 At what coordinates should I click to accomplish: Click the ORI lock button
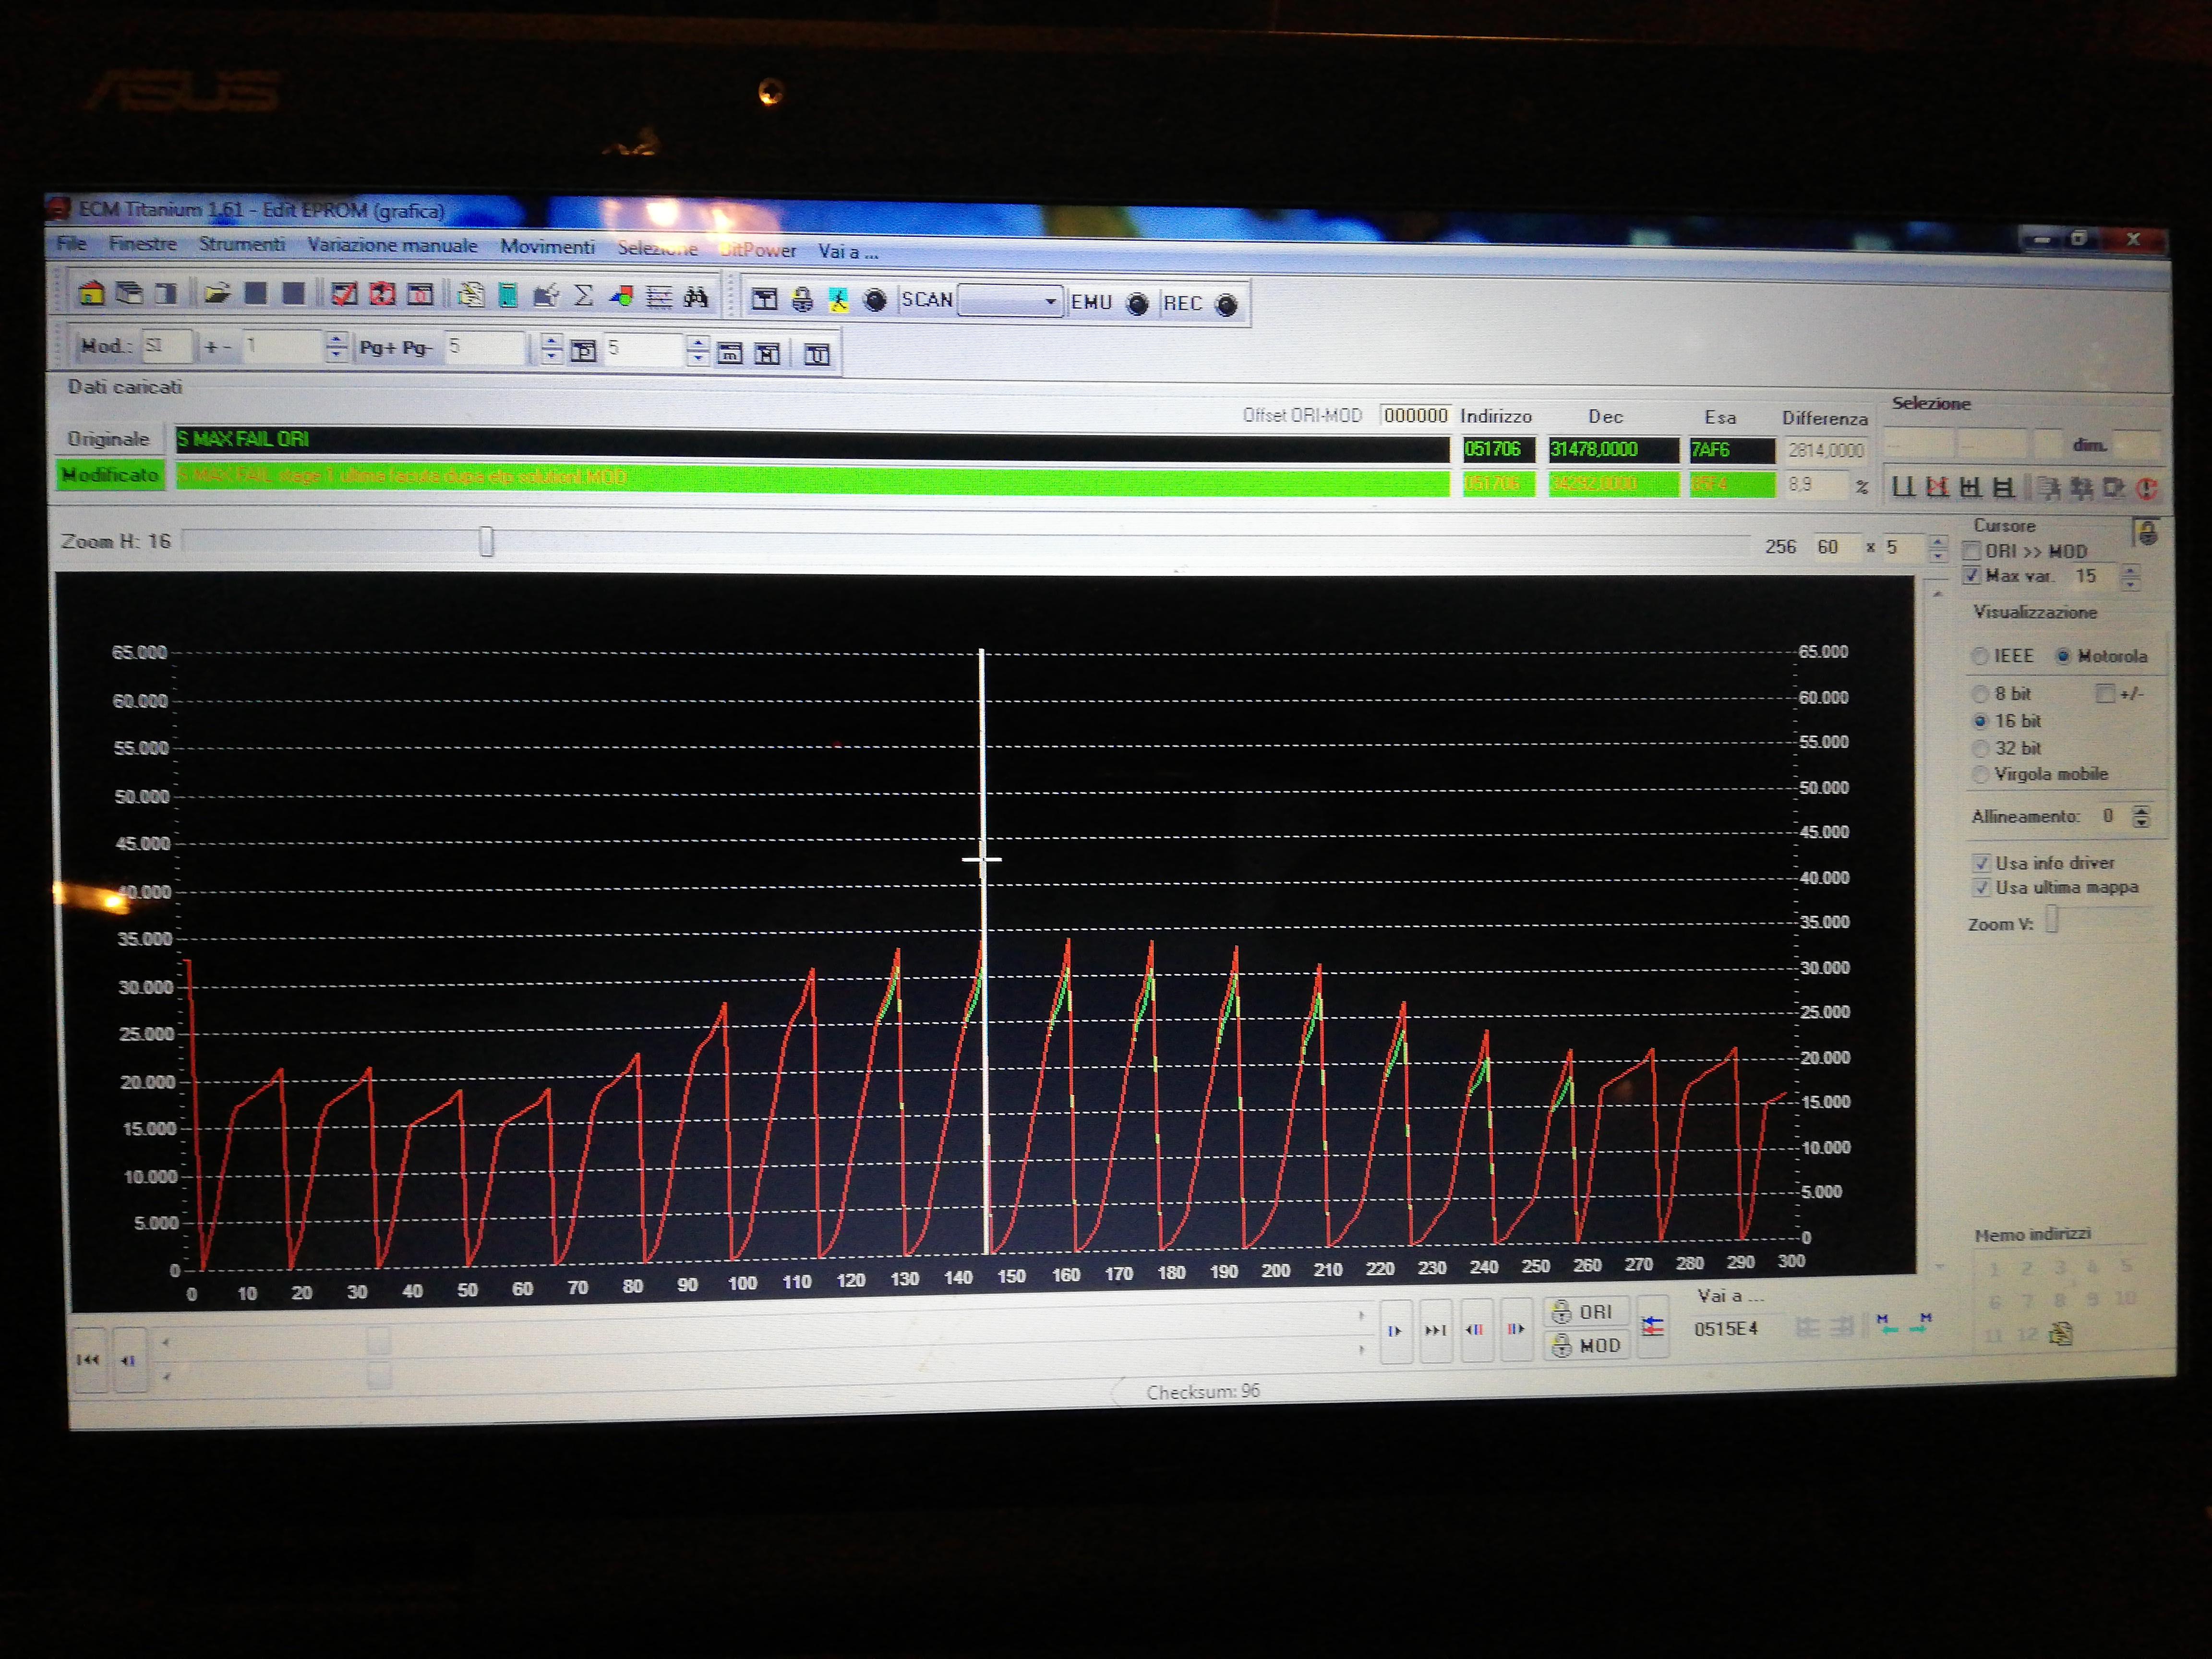1585,1312
